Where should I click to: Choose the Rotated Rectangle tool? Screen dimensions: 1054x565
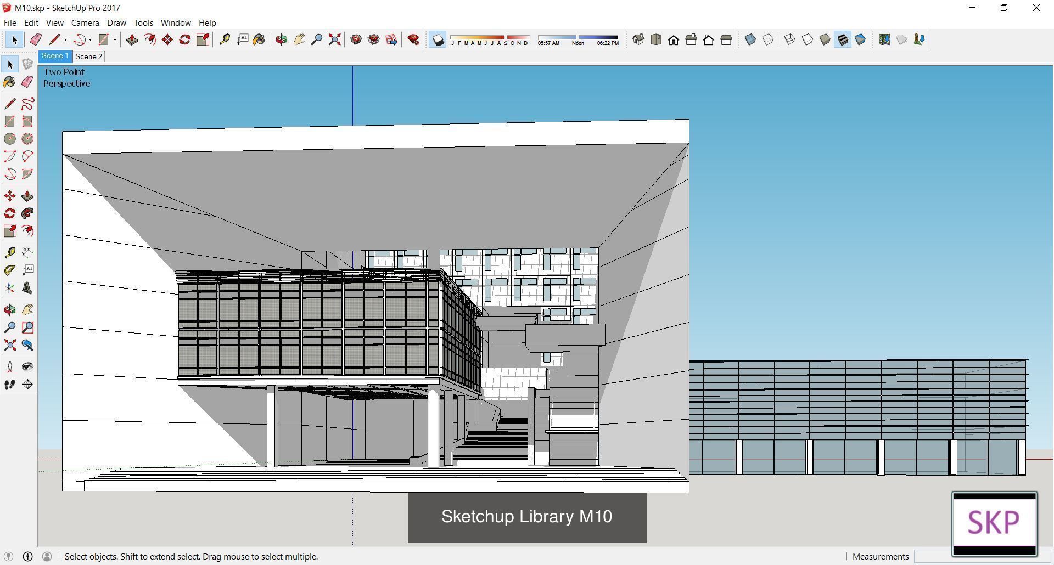pos(27,121)
